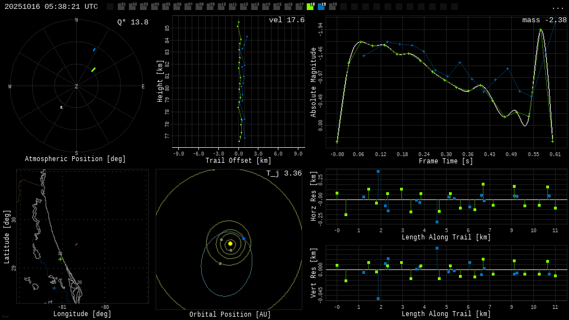This screenshot has height=320, width=569.
Task: Click the R radiant marker in polar plot
Action: tap(61, 108)
